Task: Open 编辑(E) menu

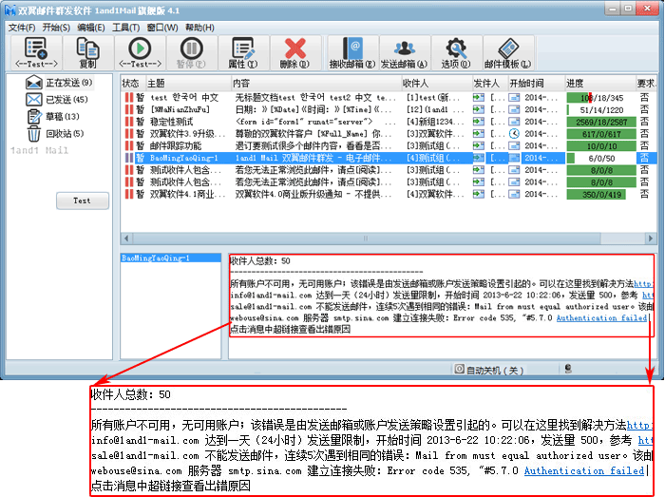Action: 91,28
